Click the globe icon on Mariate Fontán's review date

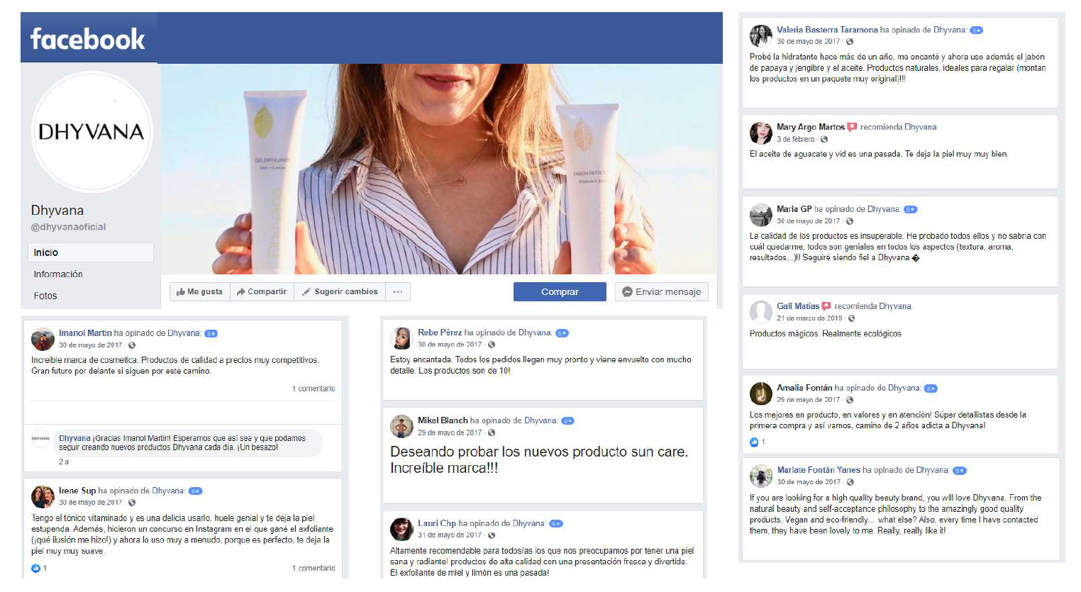point(850,482)
